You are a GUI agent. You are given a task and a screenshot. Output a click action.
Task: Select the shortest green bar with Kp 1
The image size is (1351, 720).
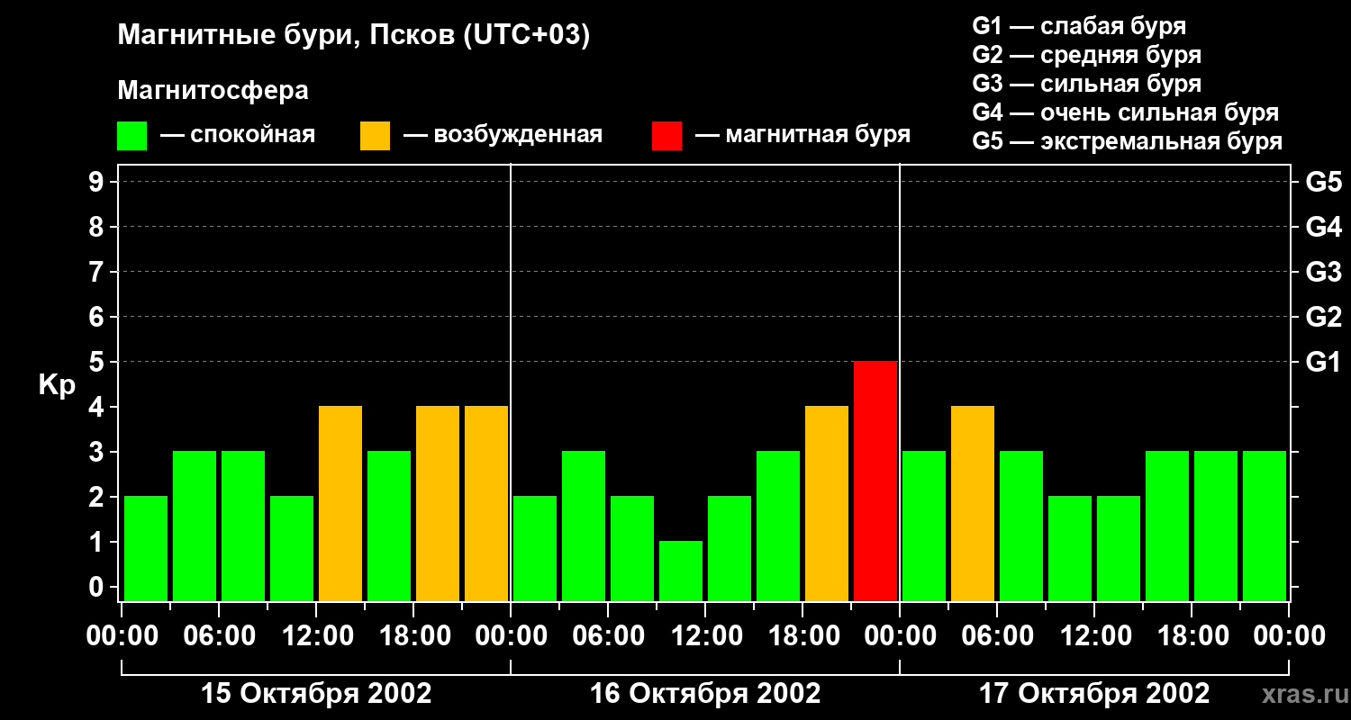click(x=680, y=571)
